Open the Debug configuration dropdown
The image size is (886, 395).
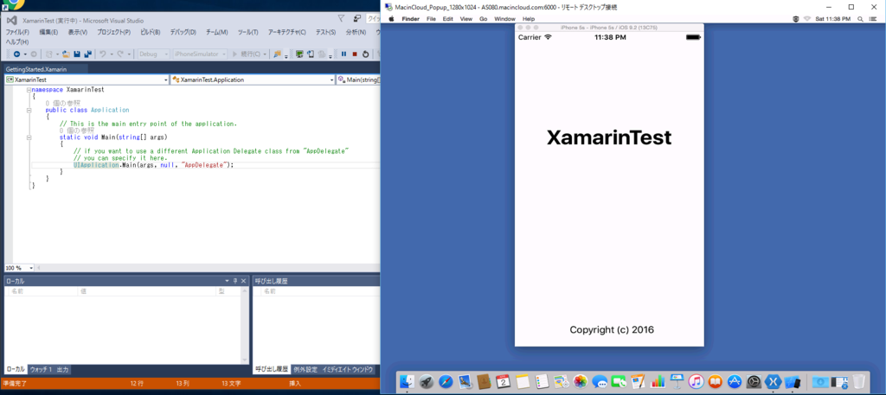(154, 54)
